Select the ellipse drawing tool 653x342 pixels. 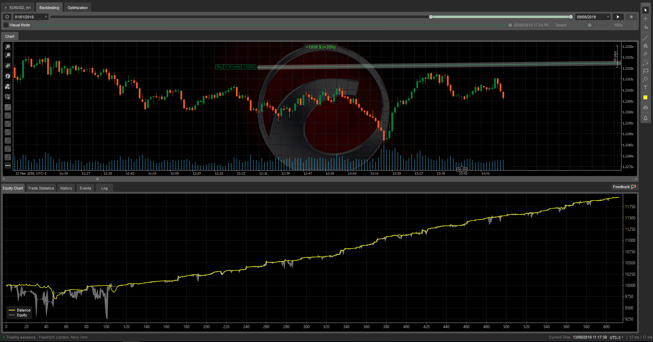click(645, 79)
